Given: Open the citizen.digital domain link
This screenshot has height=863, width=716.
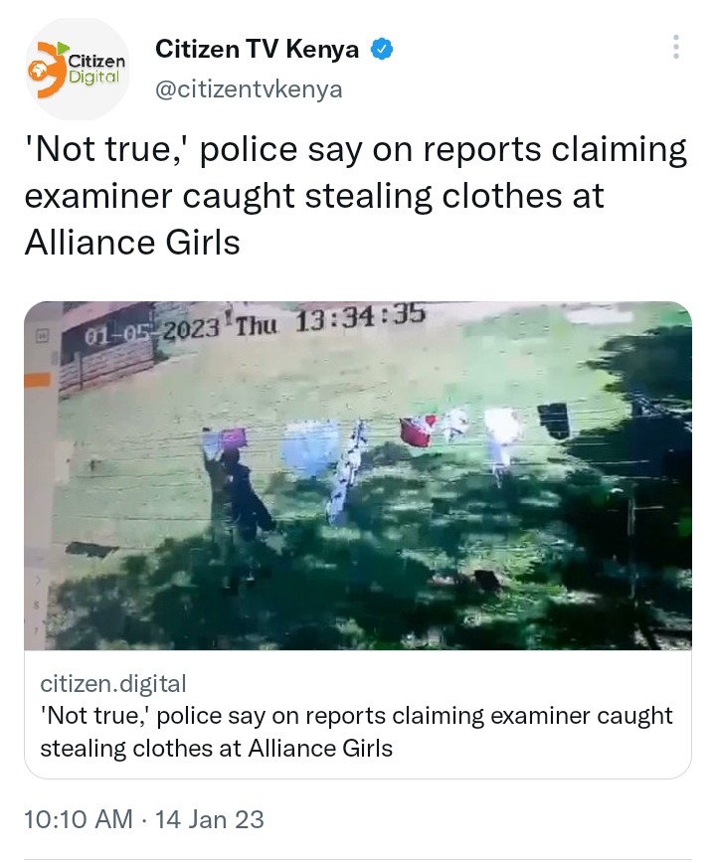Looking at the screenshot, I should [x=113, y=684].
